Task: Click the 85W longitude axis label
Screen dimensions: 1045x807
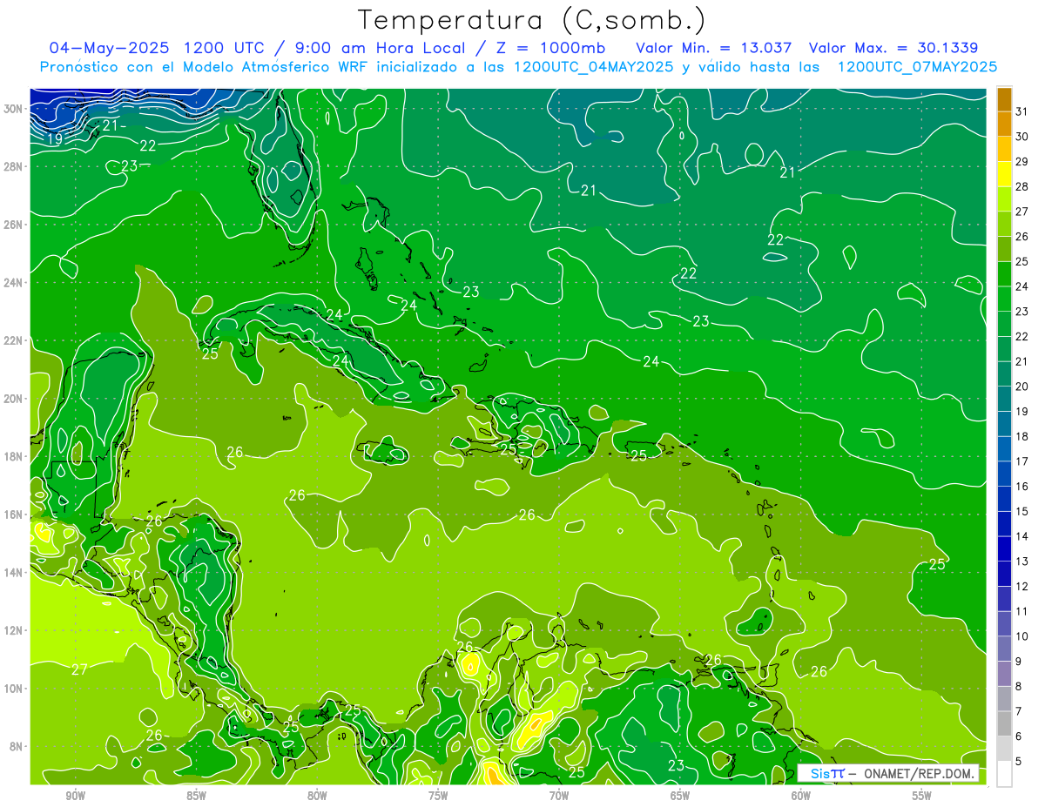Action: pos(196,796)
